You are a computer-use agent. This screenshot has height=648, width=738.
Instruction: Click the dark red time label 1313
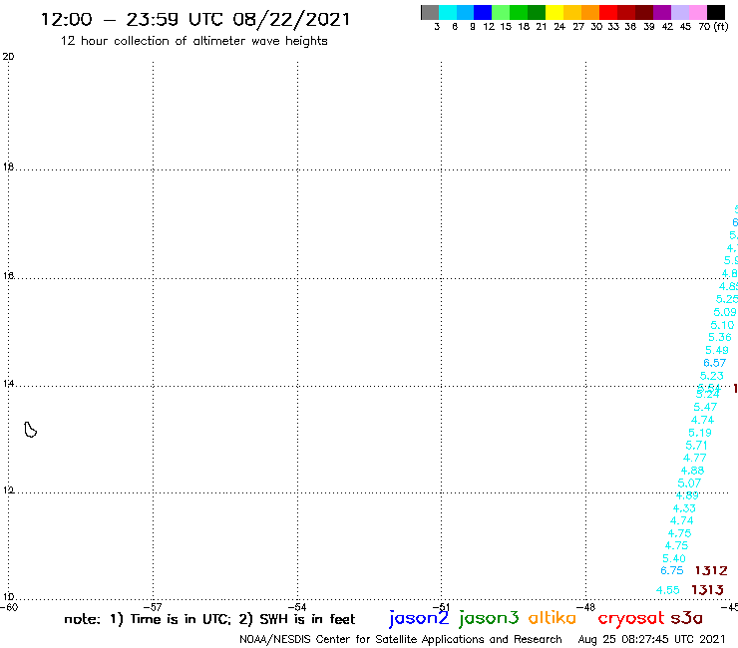point(707,589)
